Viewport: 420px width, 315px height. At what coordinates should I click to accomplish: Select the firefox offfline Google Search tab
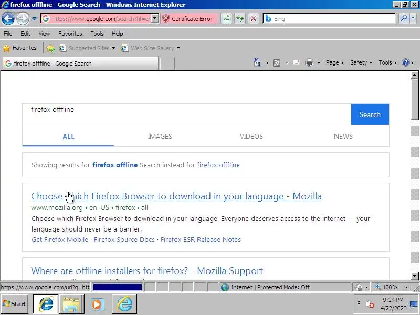(80, 64)
